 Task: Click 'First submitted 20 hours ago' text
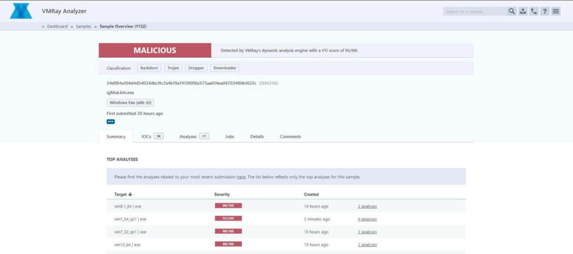(x=135, y=114)
